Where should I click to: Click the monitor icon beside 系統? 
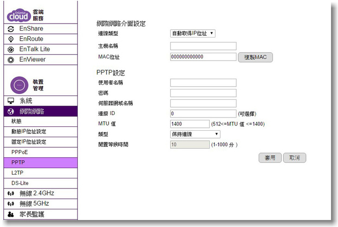[x=11, y=101]
